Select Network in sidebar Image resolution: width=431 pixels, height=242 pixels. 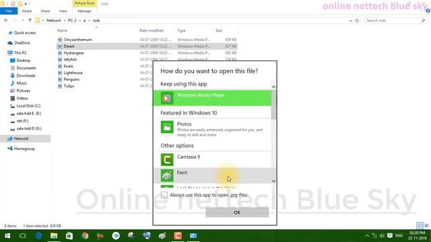(21, 138)
